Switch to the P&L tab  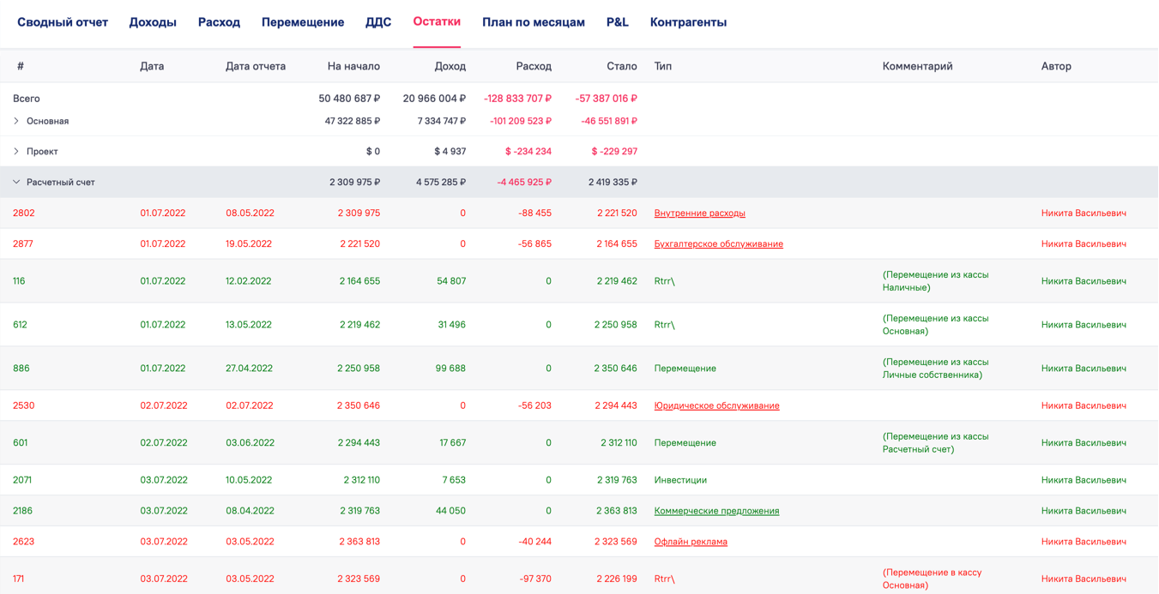[617, 22]
